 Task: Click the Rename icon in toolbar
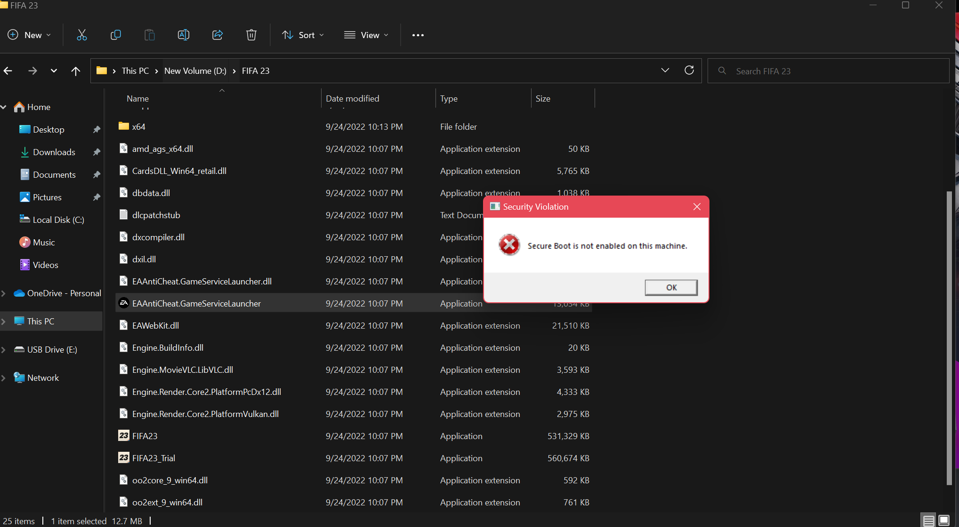point(183,35)
